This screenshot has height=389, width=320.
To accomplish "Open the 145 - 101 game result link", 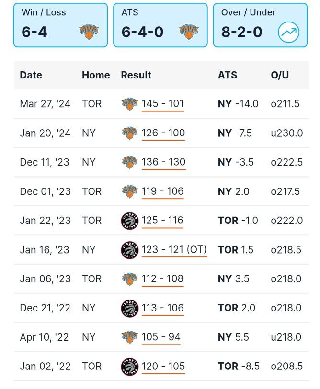I will coord(162,104).
